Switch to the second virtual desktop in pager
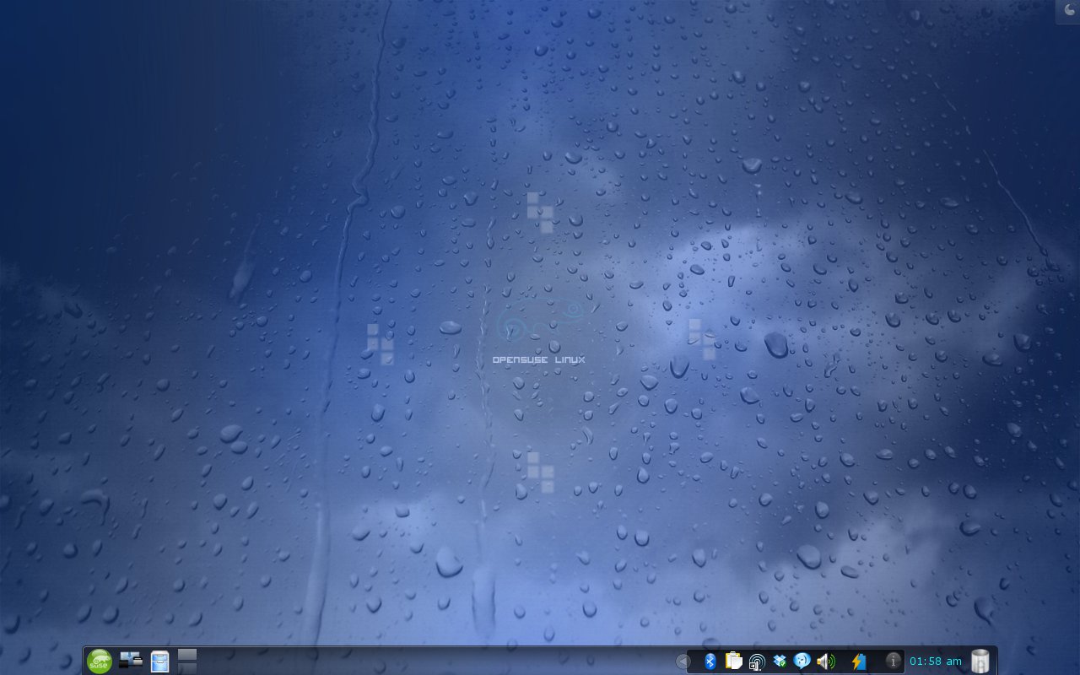 [187, 668]
